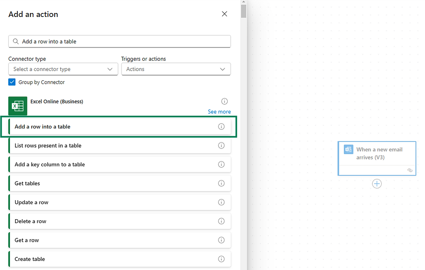Open info for Add a row into a table

pos(221,127)
